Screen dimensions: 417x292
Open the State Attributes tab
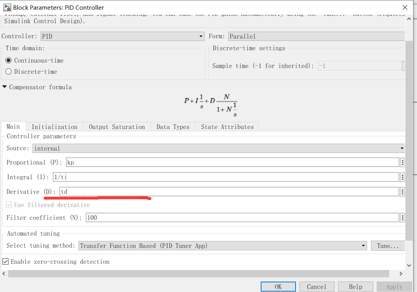[227, 127]
